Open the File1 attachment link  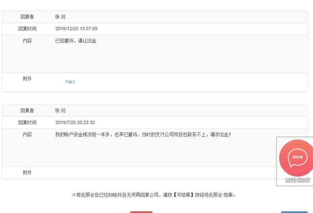coord(70,82)
